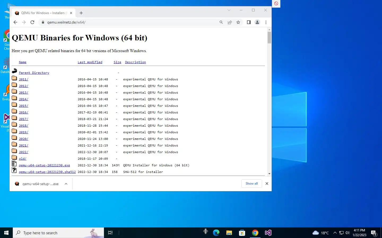Close the downloads bar
Screen dimensions: 382x238
click(267, 184)
